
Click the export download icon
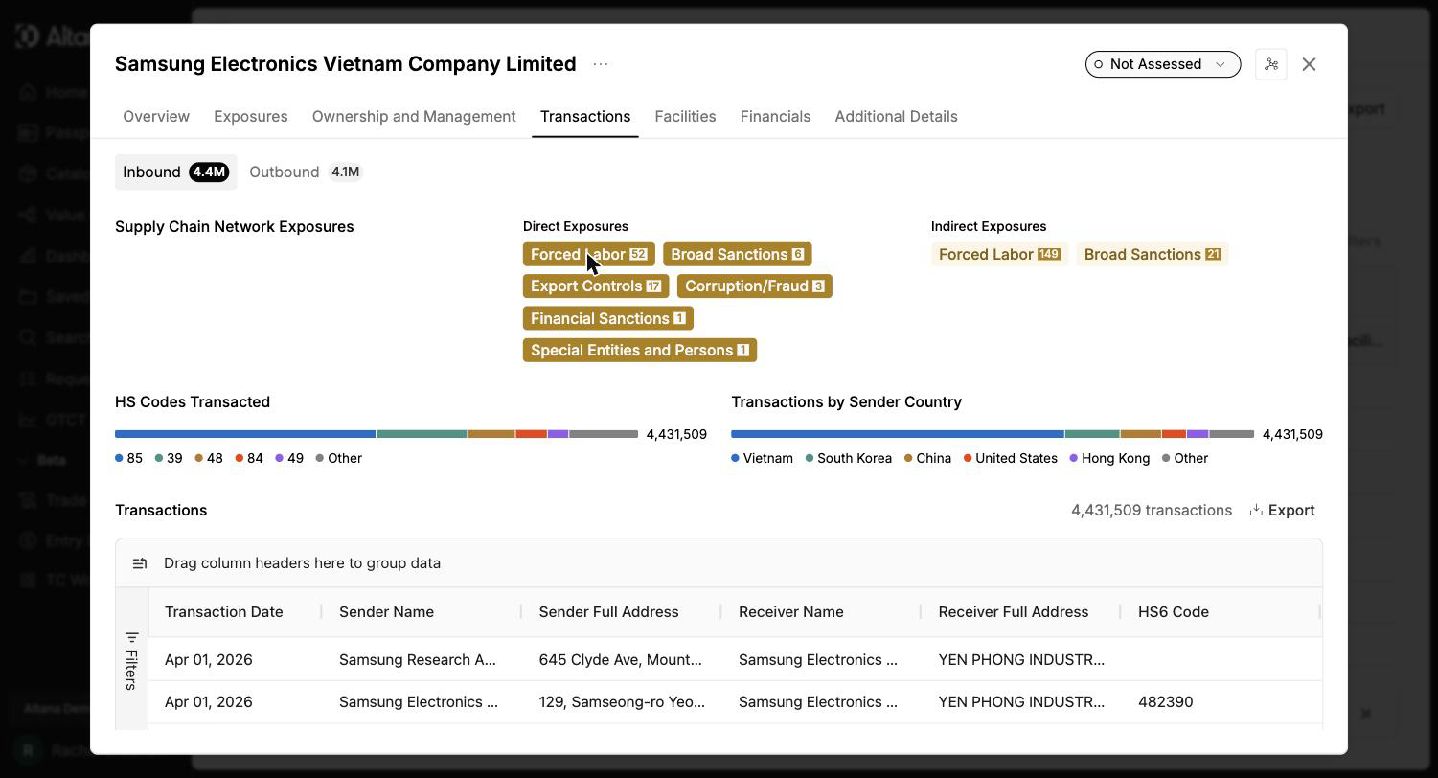(x=1256, y=510)
